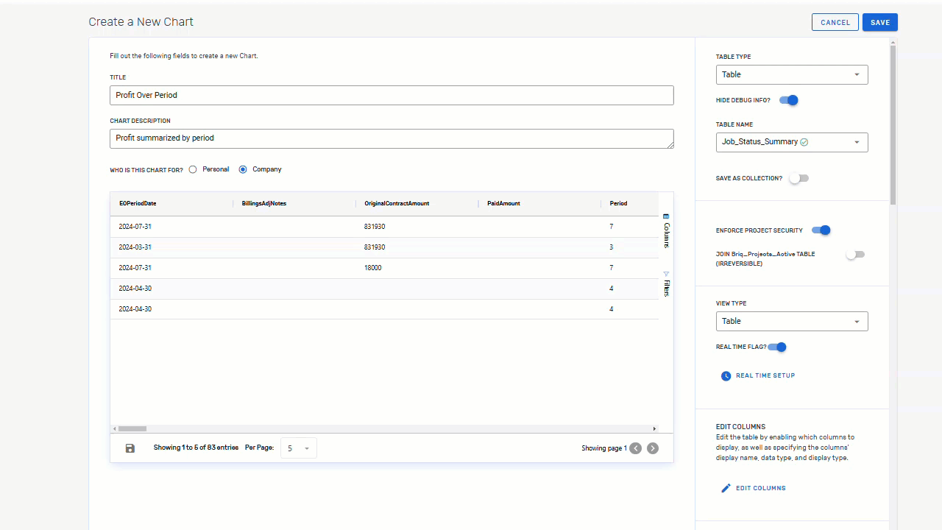Click the Edit Columns pencil icon

726,488
